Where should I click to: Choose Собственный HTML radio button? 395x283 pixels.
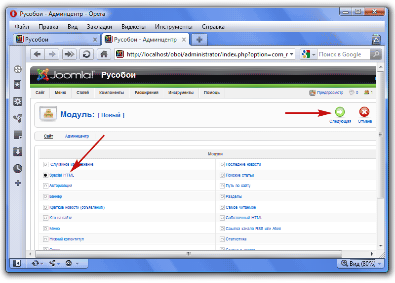[x=222, y=218]
